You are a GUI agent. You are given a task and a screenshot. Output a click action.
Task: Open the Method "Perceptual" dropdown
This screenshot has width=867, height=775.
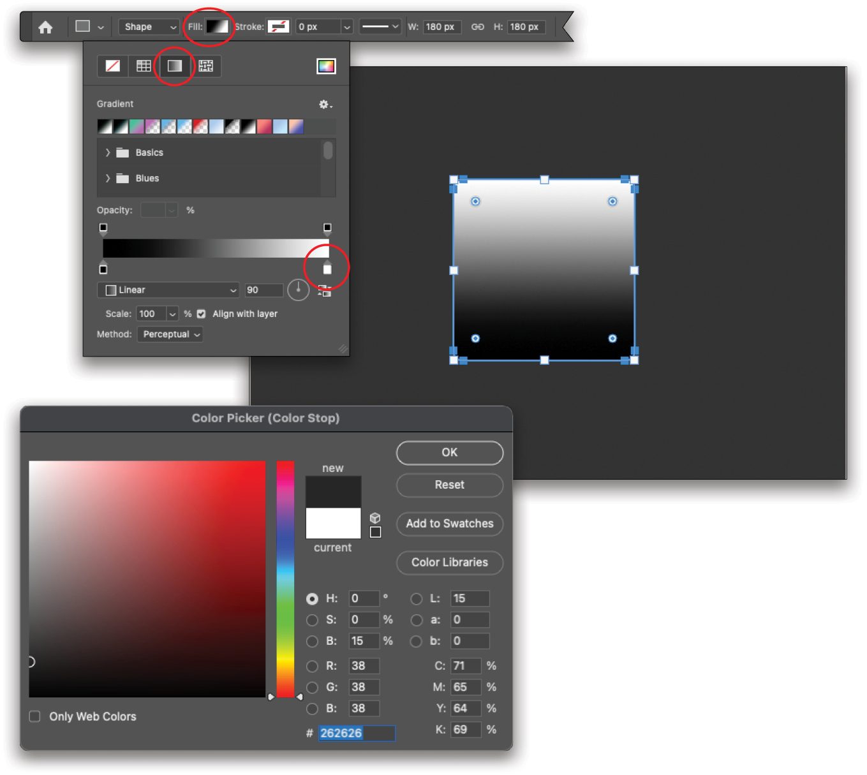pos(170,334)
